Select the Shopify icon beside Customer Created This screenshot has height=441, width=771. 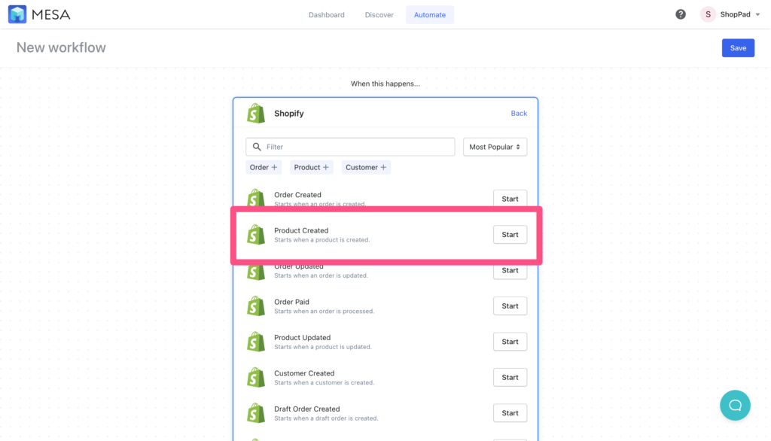(256, 377)
